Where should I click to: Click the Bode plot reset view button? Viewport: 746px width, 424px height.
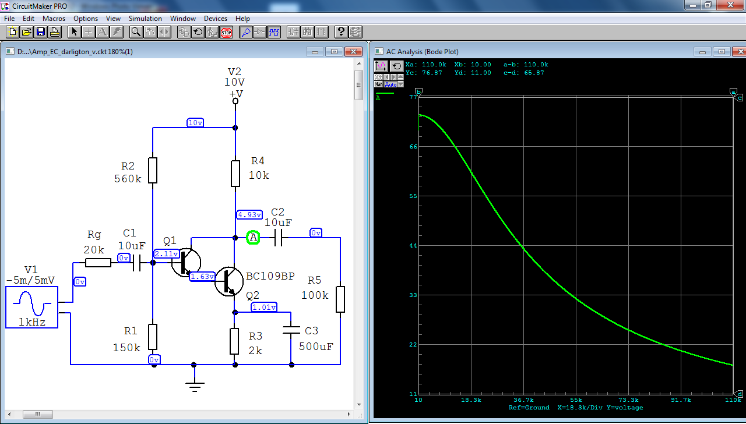point(396,66)
